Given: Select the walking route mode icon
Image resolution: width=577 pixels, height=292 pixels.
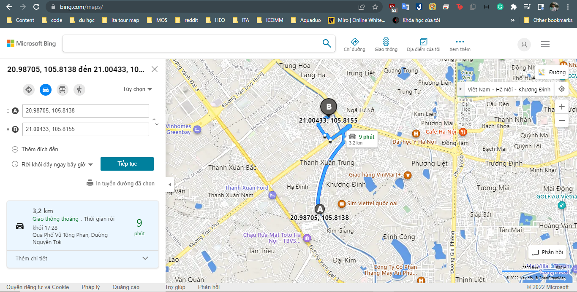Looking at the screenshot, I should click(x=79, y=89).
